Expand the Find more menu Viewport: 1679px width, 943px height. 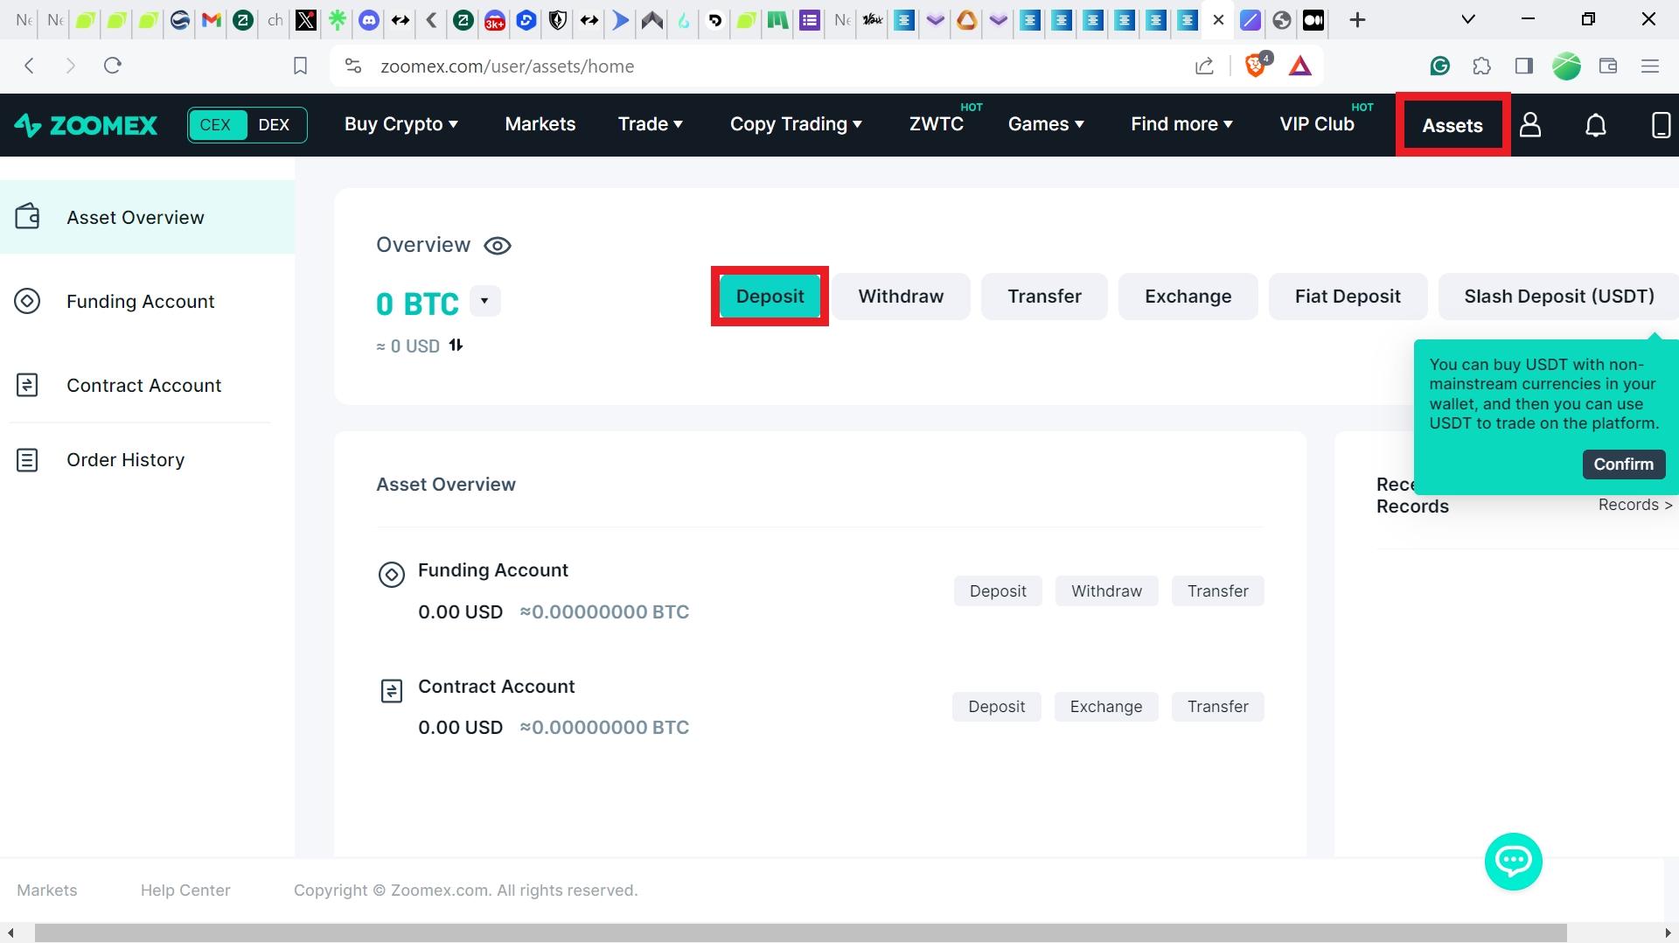(x=1182, y=124)
